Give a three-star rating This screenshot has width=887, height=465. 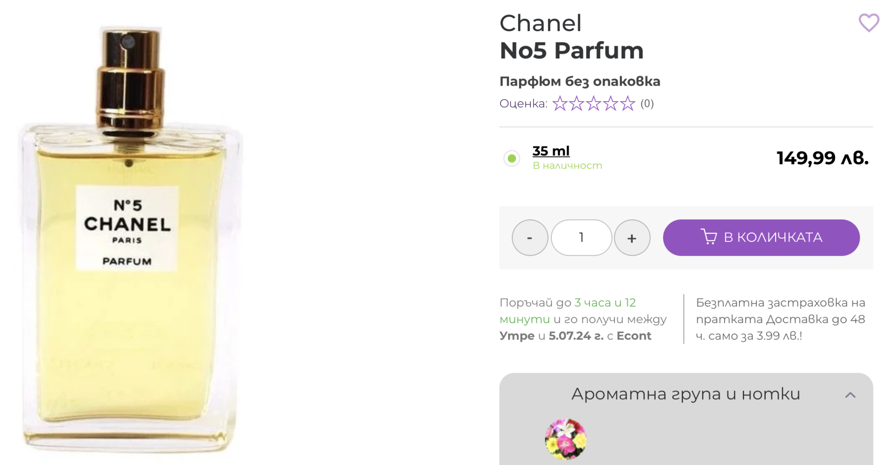tap(593, 104)
